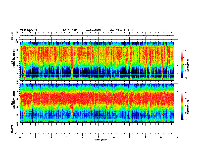Click the "2" kHz tick on ch.1 axis

coord(18,73)
